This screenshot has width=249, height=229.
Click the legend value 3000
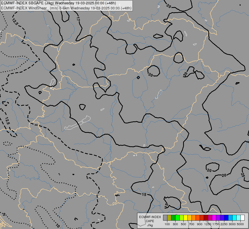(232, 224)
